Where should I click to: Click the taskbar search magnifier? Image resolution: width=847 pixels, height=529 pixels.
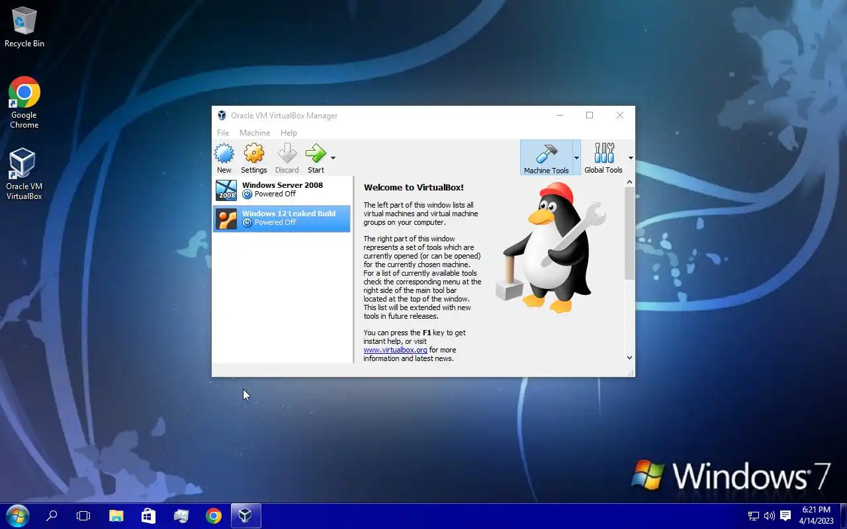pos(52,516)
